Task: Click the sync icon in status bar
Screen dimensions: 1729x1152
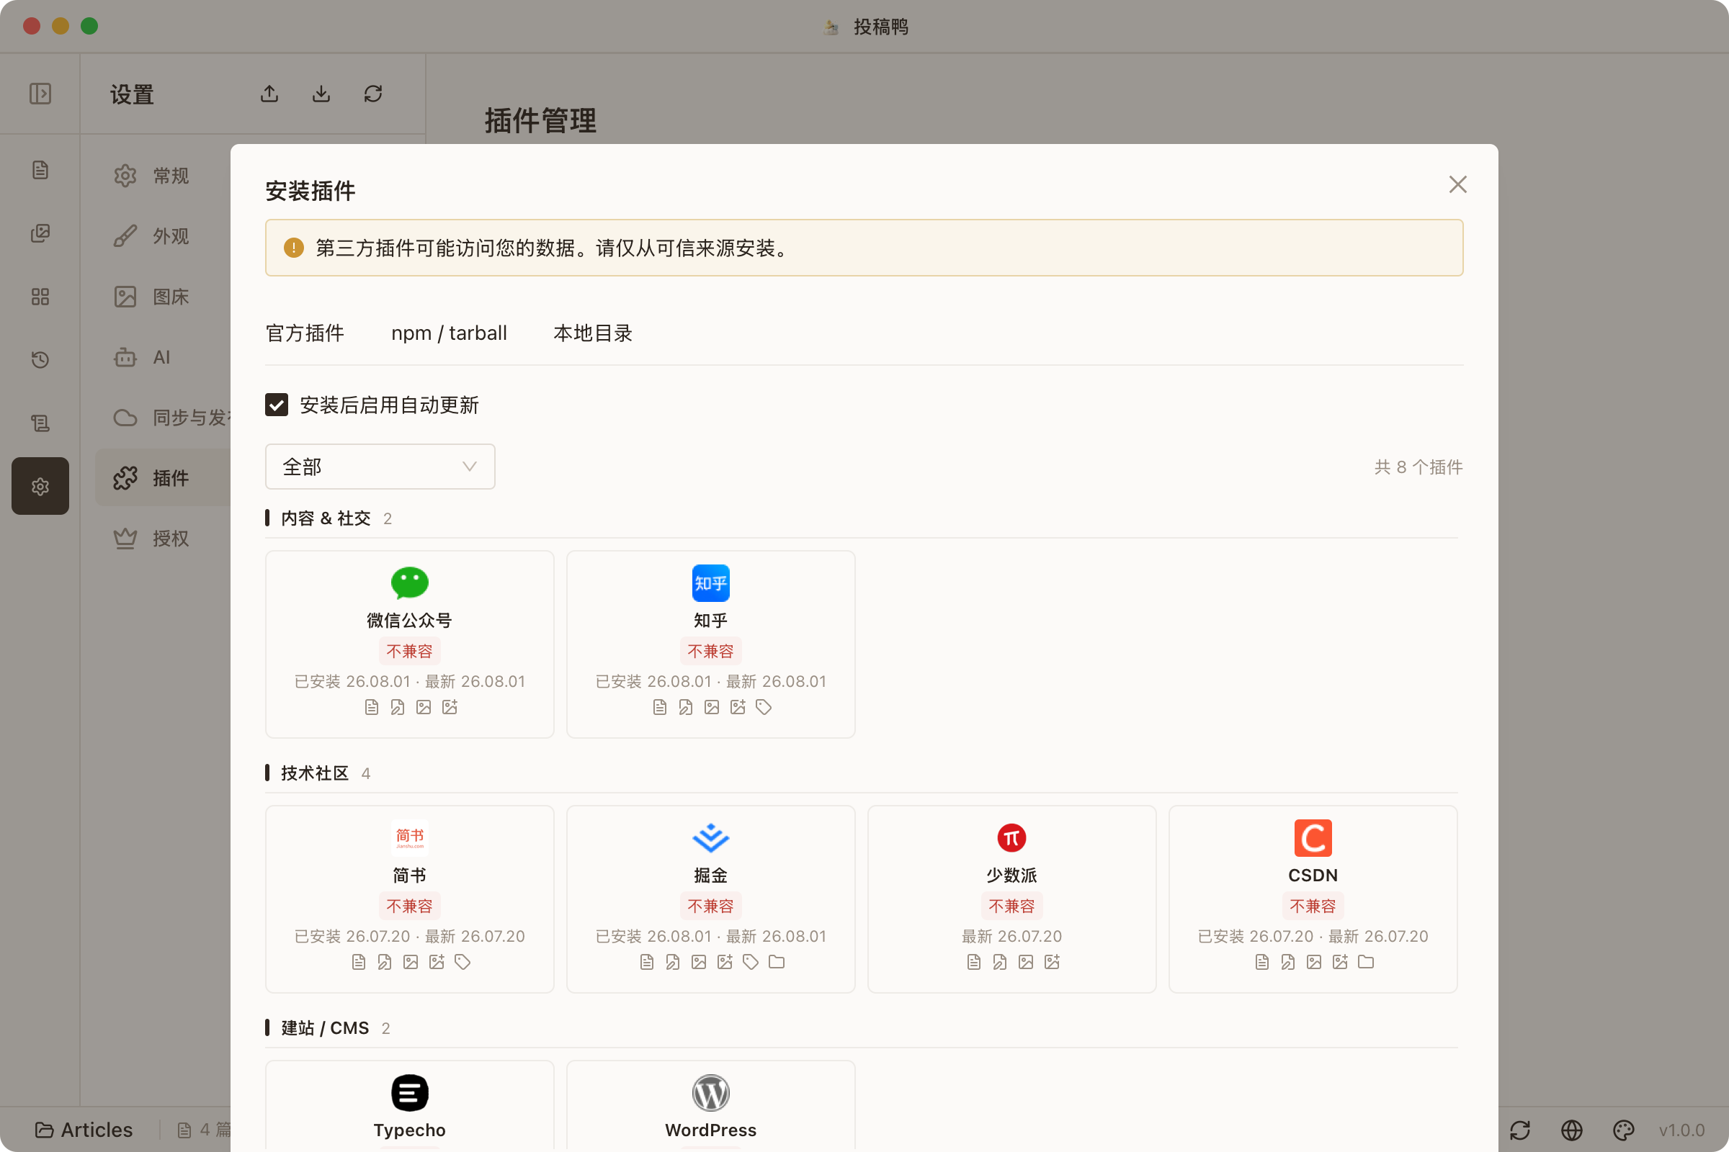Action: pos(1520,1130)
